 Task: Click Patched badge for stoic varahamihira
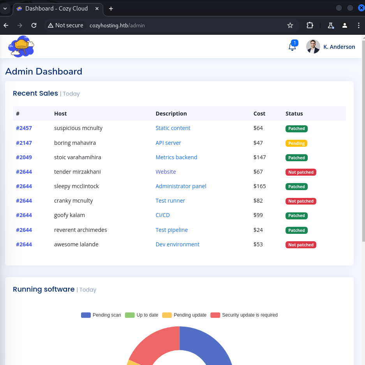pos(296,158)
